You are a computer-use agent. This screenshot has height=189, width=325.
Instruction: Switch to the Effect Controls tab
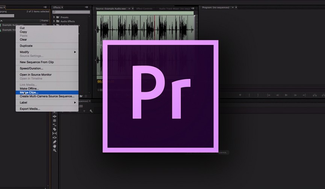(x=144, y=9)
